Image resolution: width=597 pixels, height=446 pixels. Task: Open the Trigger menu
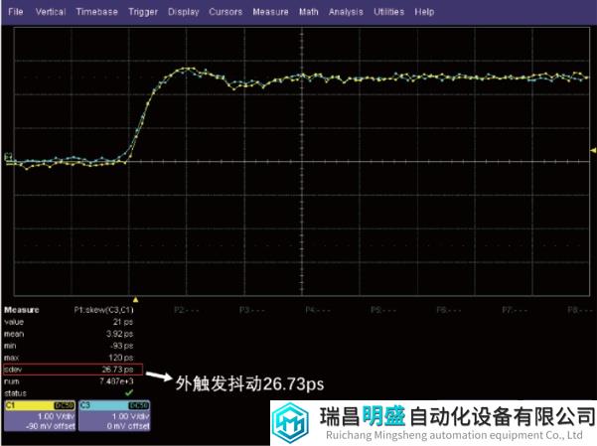click(143, 12)
